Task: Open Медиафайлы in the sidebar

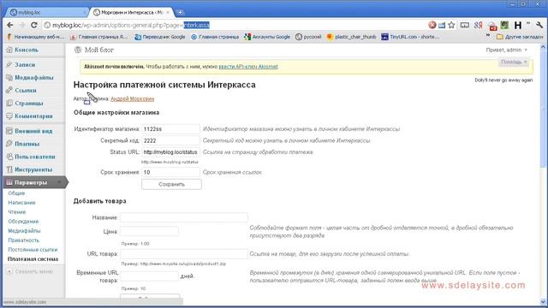Action: click(33, 78)
